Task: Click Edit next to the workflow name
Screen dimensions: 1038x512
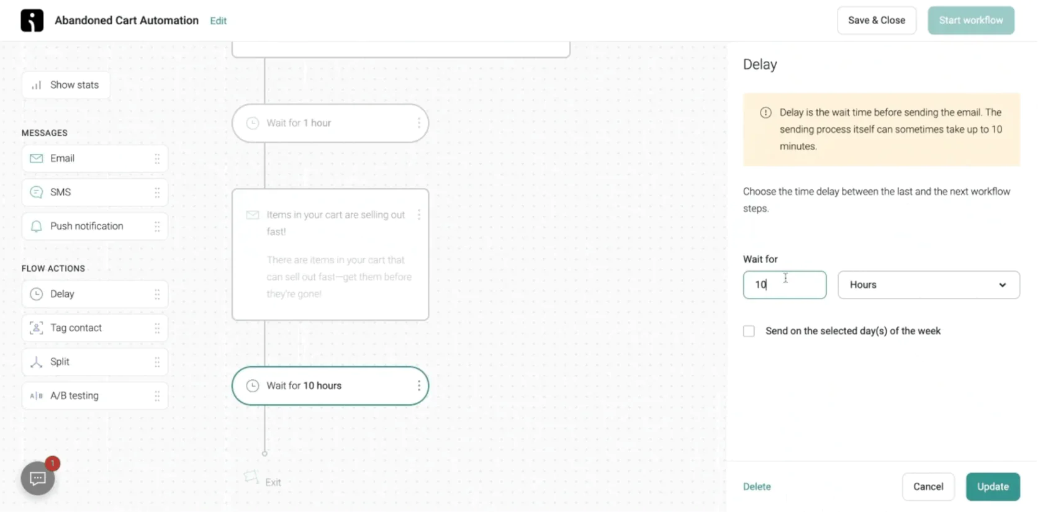Action: [x=218, y=21]
